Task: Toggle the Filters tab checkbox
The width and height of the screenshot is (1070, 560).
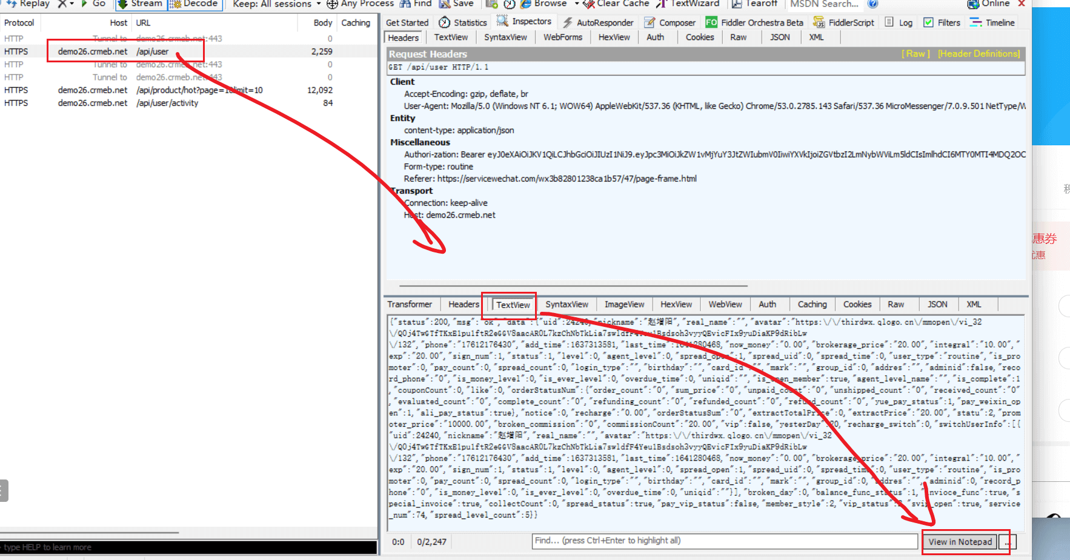Action: coord(928,22)
